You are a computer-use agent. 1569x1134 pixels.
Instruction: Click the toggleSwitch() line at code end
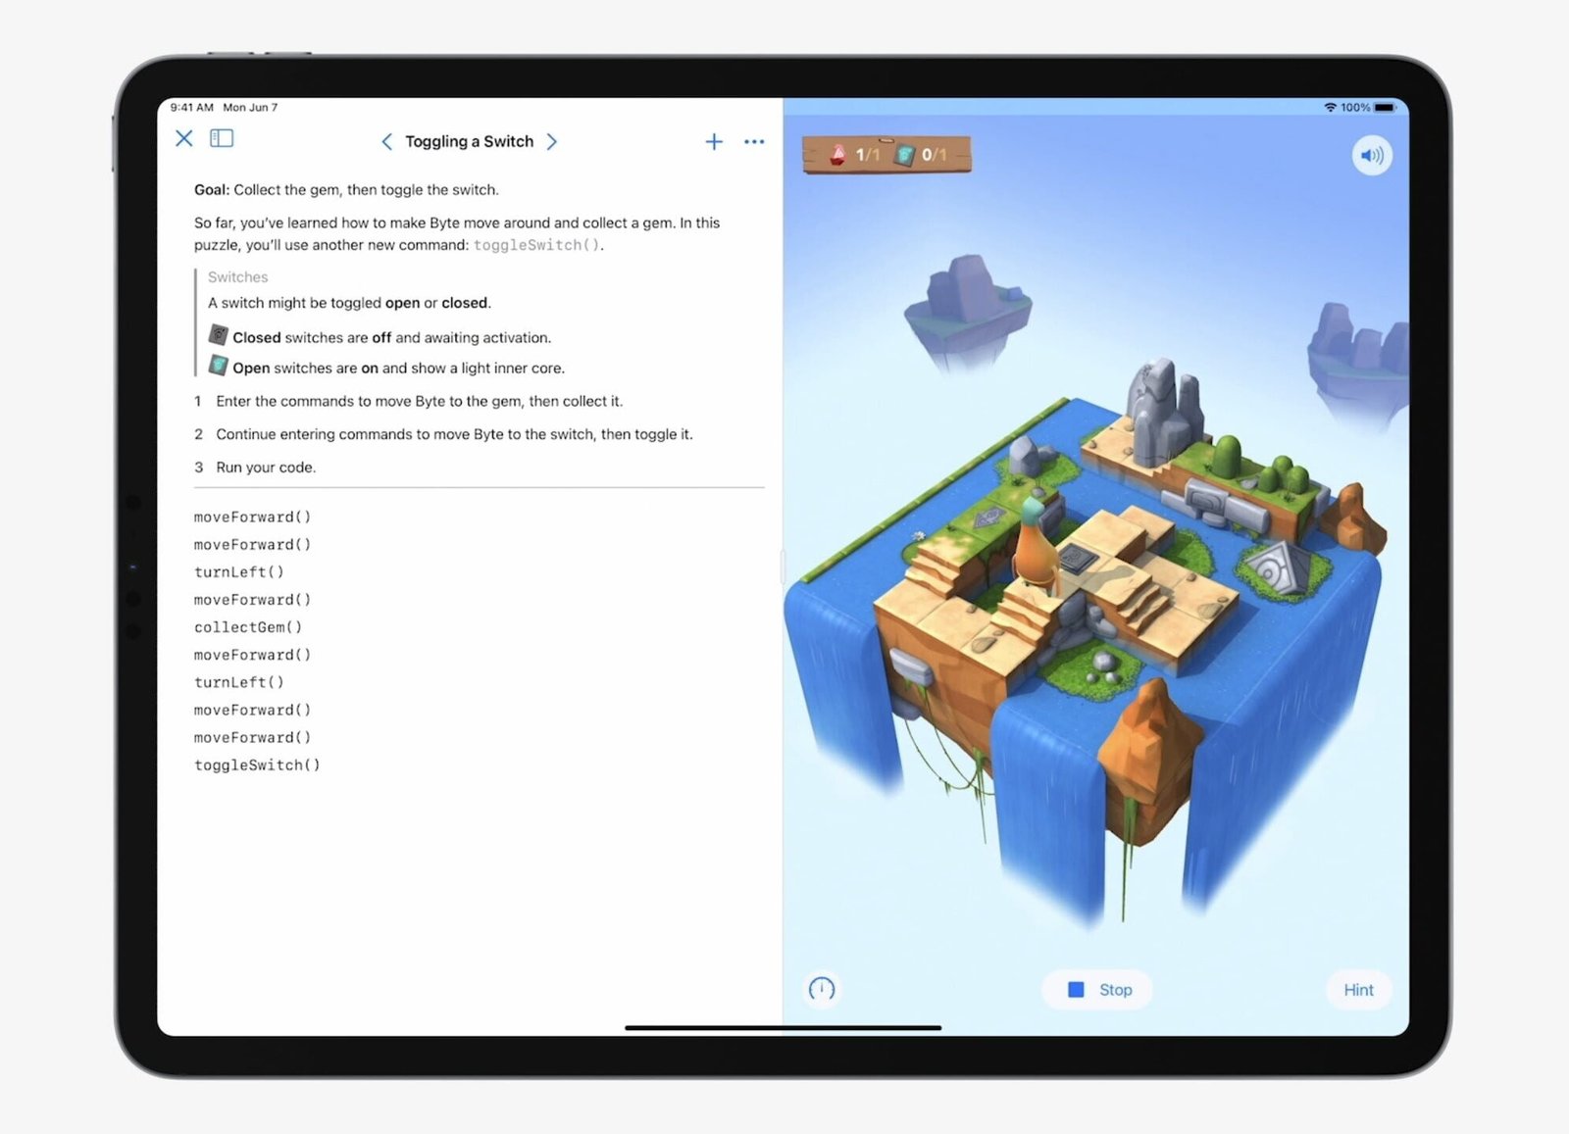(257, 765)
